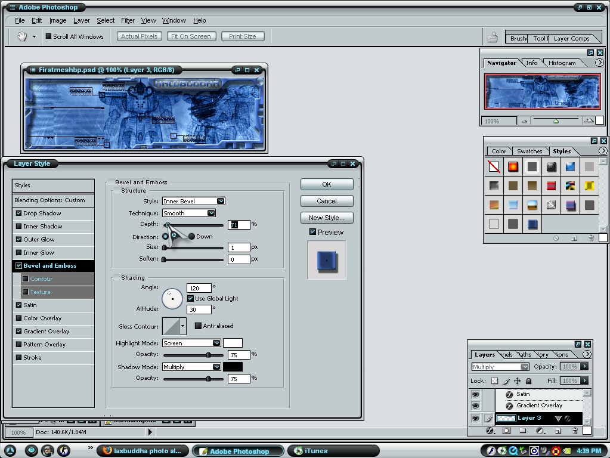This screenshot has width=610, height=458.
Task: Click Add Layer Mask icon
Action: 506,431
